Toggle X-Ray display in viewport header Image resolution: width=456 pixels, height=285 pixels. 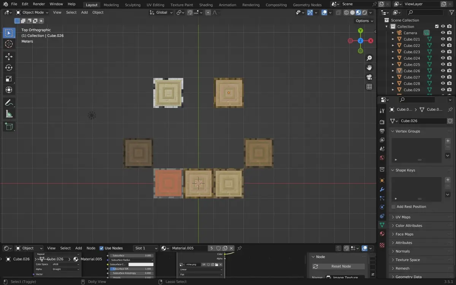(338, 13)
